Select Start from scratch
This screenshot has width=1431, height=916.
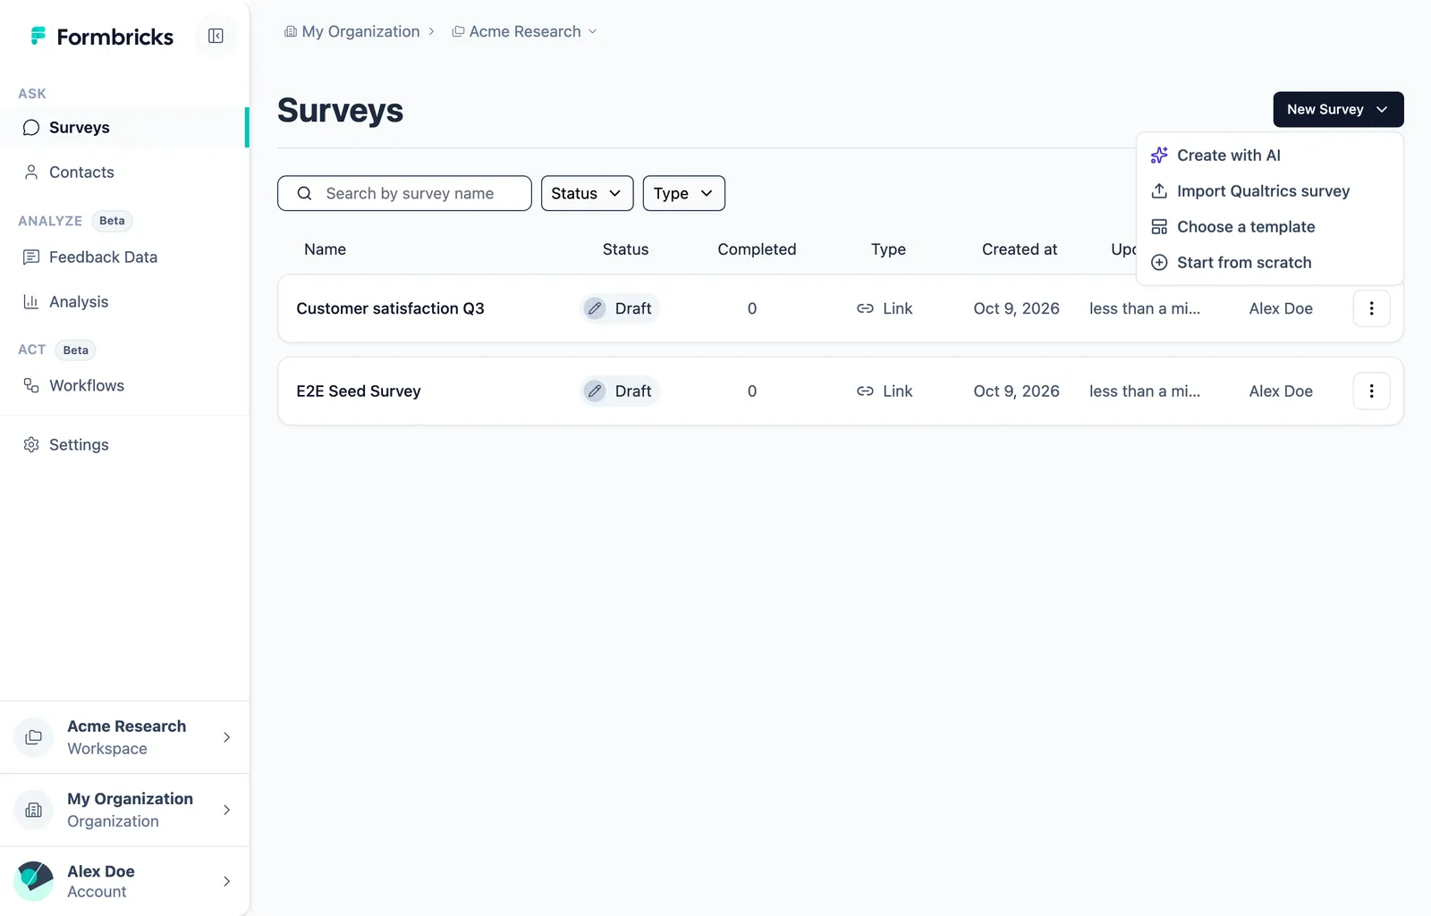(x=1269, y=263)
